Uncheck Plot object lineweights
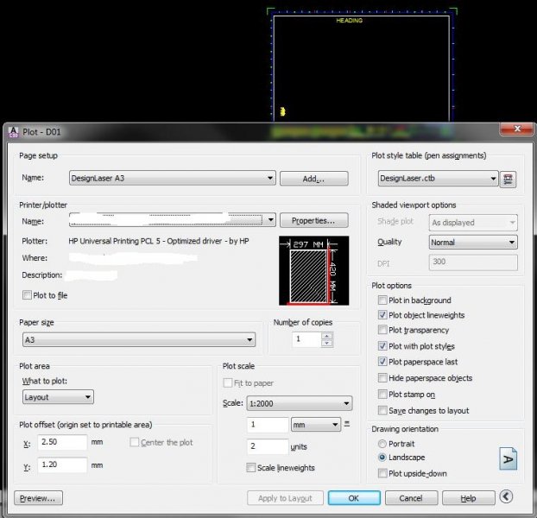The height and width of the screenshot is (518, 537). point(382,316)
